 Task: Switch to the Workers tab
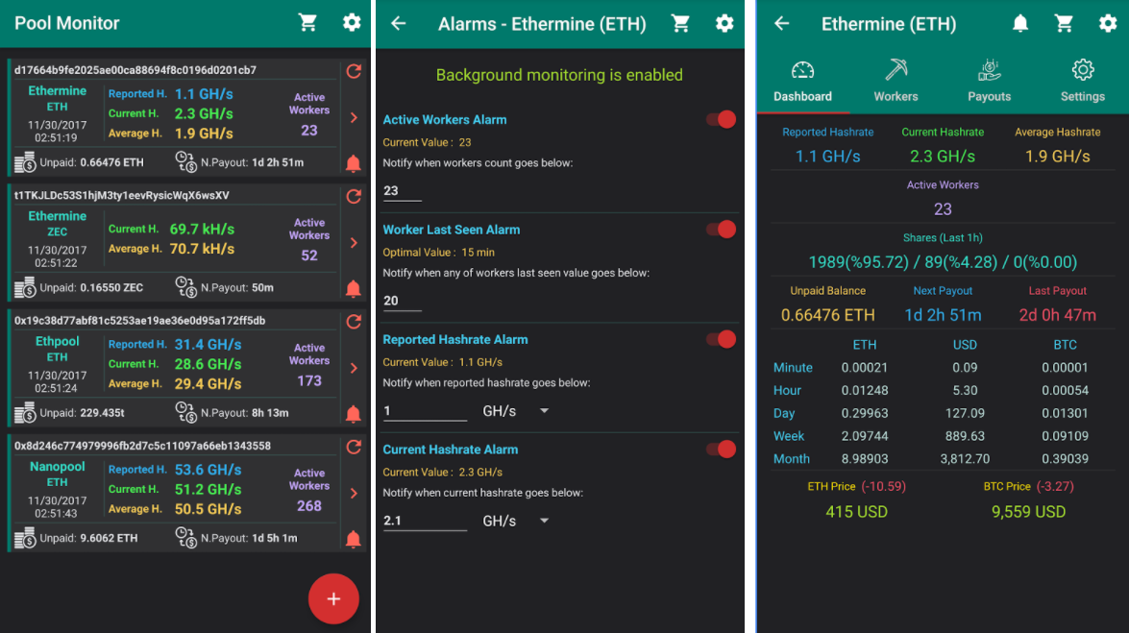[896, 82]
